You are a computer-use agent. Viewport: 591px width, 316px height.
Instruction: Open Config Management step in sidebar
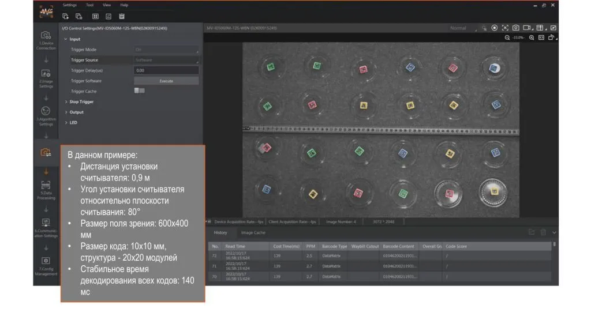click(x=46, y=265)
